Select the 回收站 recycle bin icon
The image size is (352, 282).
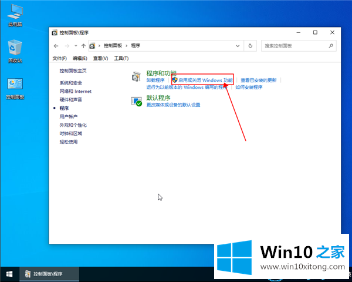pyautogui.click(x=15, y=51)
